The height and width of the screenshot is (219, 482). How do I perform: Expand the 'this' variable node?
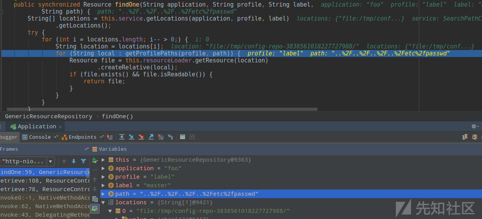[103, 160]
